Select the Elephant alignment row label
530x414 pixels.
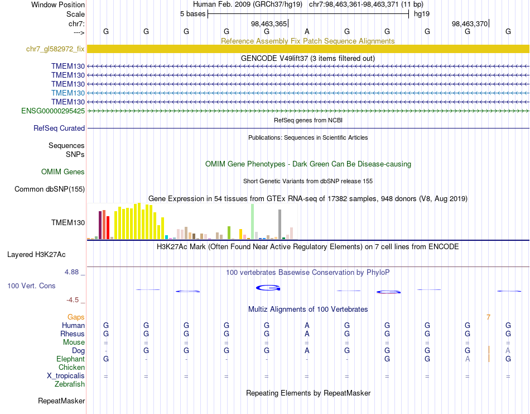(70, 359)
